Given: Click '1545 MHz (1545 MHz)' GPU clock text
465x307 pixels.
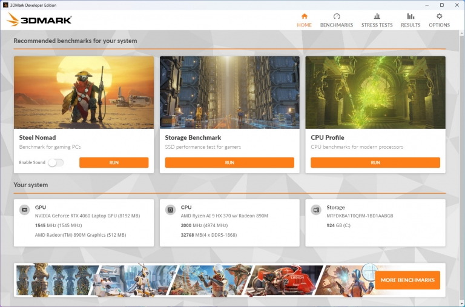Looking at the screenshot, I should pyautogui.click(x=58, y=225).
